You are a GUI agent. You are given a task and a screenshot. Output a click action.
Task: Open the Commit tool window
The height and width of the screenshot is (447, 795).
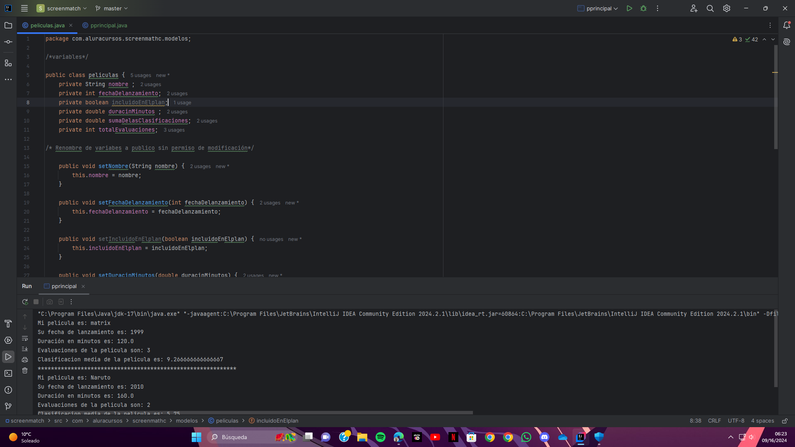click(x=8, y=42)
